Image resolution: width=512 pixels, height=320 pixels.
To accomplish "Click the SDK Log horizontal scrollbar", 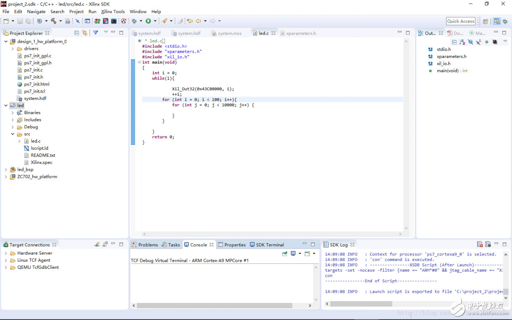I will coord(361,304).
